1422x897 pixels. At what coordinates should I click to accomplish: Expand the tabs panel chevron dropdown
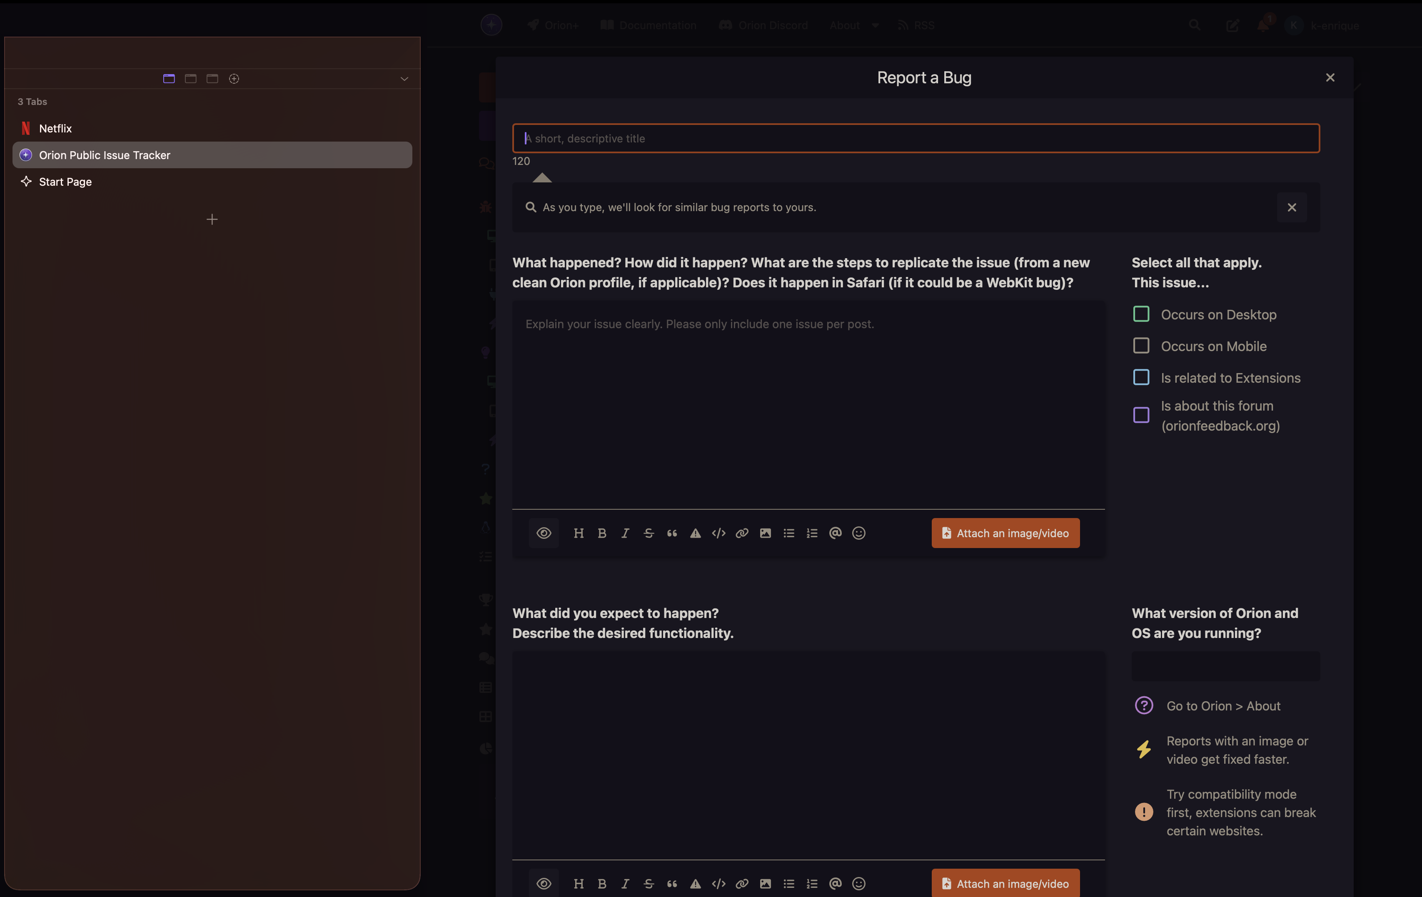404,79
